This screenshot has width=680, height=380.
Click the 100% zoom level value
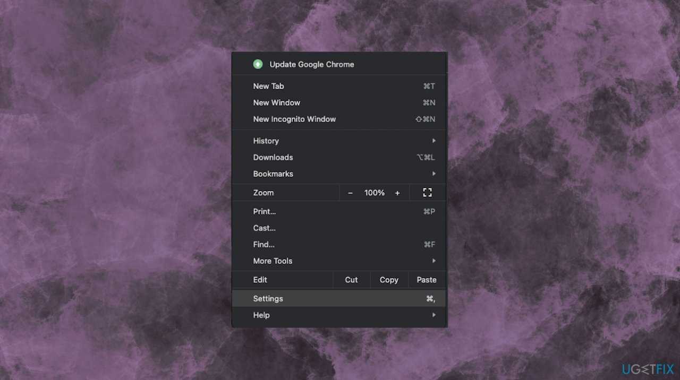tap(375, 193)
